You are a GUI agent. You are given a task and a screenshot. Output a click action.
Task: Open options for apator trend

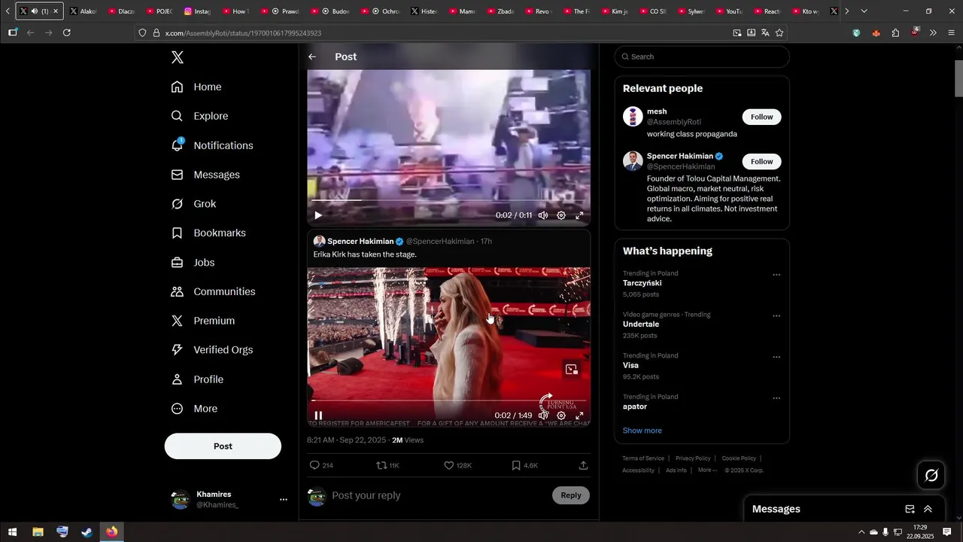[776, 398]
